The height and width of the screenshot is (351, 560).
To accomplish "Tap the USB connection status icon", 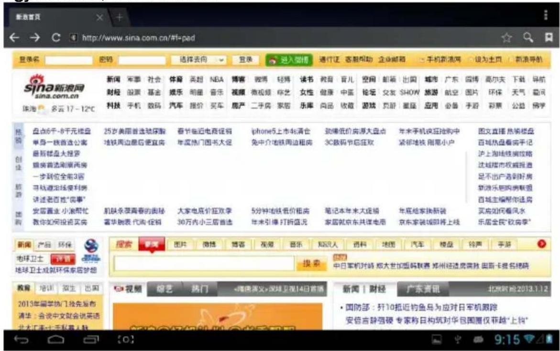I will tap(458, 339).
